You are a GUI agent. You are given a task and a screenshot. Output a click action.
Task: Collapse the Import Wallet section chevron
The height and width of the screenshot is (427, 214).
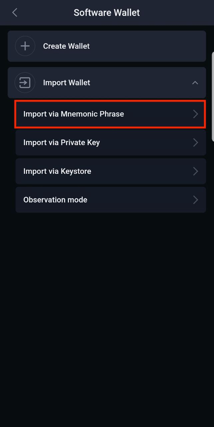[x=195, y=83]
